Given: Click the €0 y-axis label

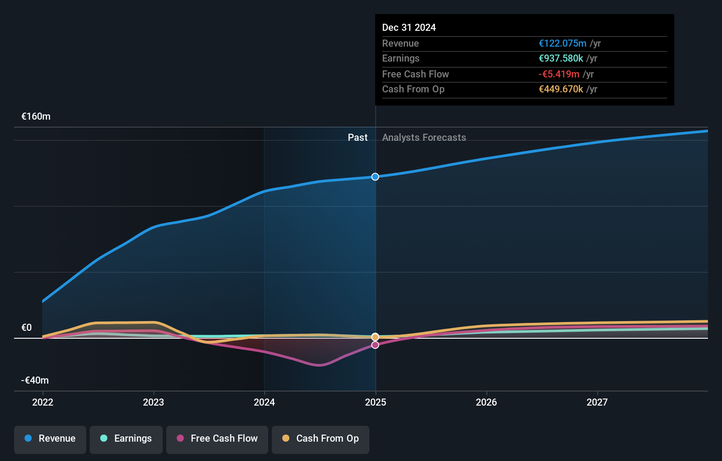Looking at the screenshot, I should click(x=26, y=328).
